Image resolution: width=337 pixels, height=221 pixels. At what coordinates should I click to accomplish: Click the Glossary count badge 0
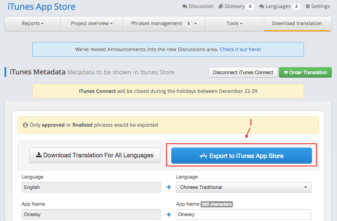(250, 7)
